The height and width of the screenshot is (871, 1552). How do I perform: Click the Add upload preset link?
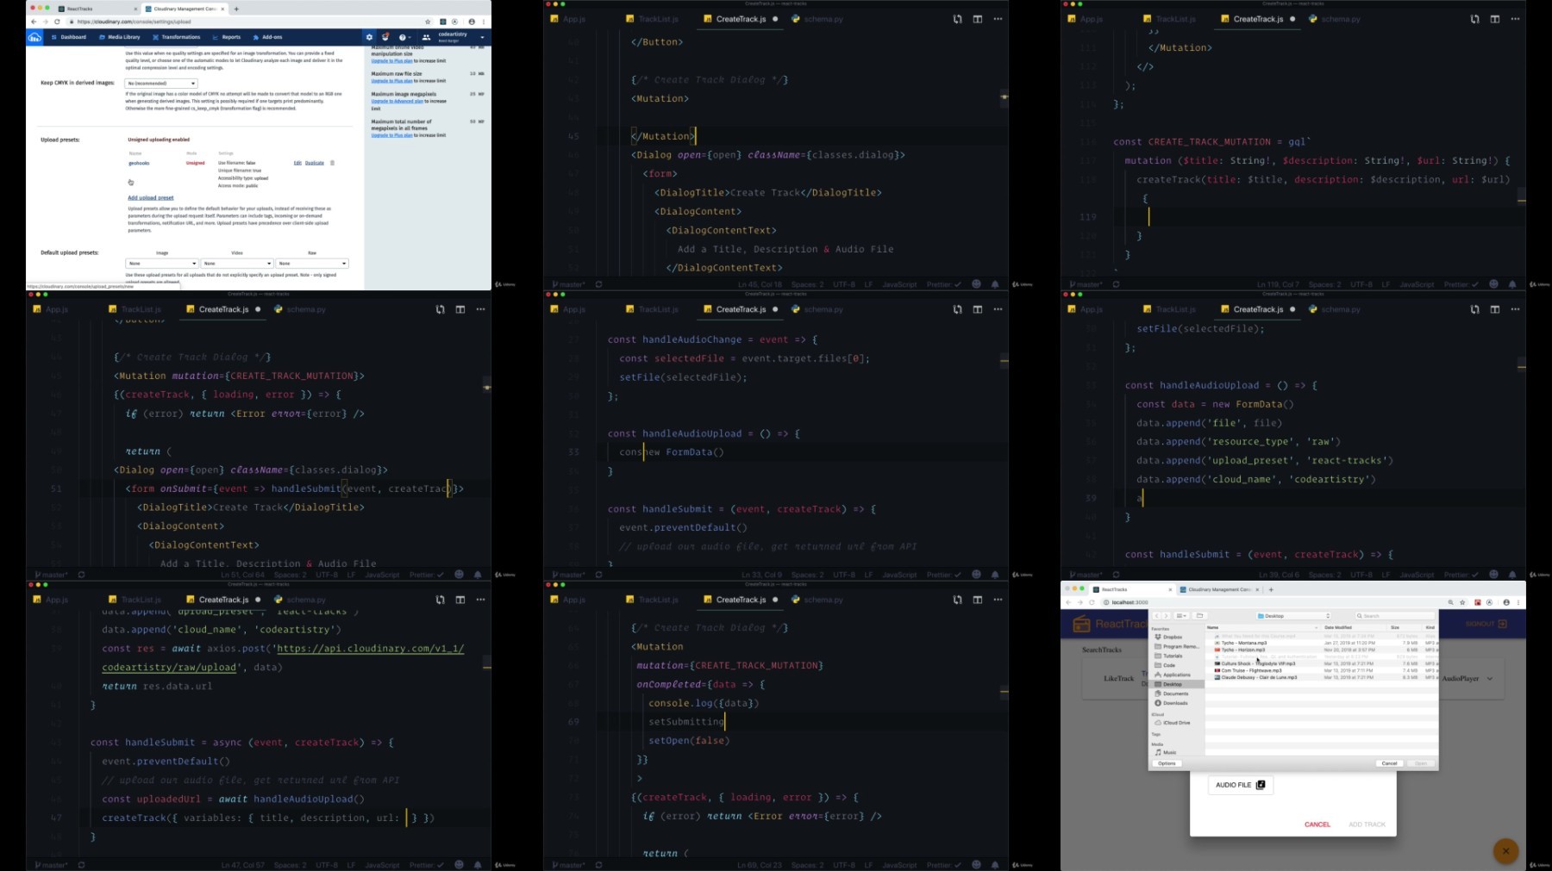point(151,197)
